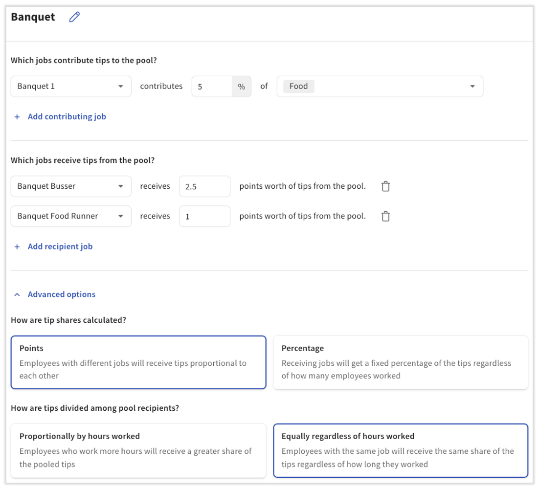Open the Banquet Food Runner job dropdown
Image resolution: width=539 pixels, height=489 pixels.
71,216
